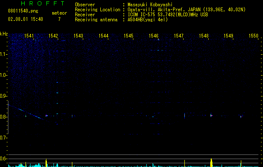Click the 1543 time marker
Screen dimensions: 263x167
click(78, 36)
